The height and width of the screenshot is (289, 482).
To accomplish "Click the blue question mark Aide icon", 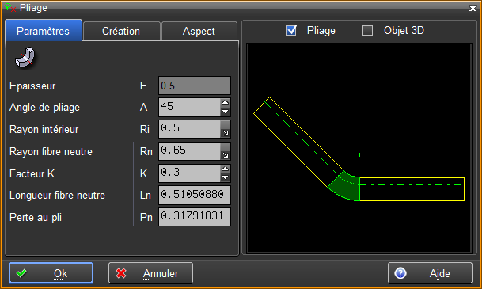I will (400, 273).
